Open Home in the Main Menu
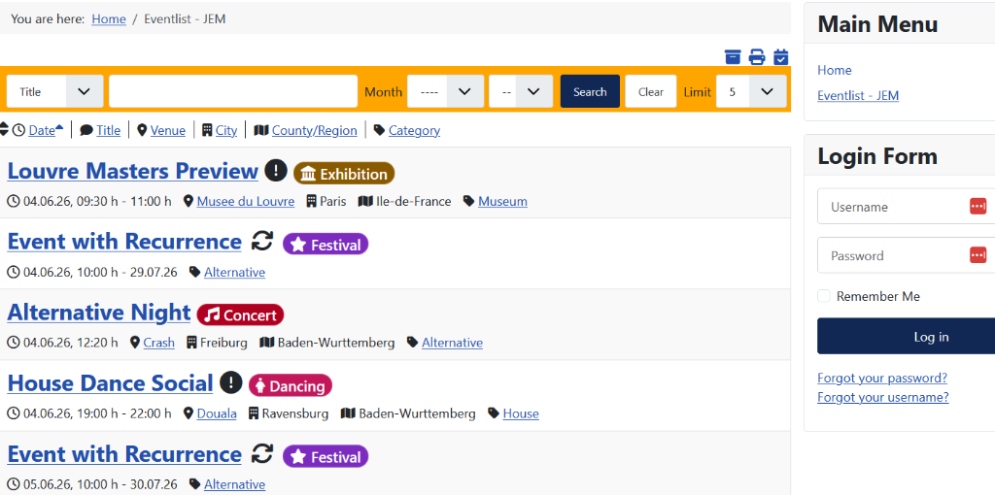995x495 pixels. point(835,70)
